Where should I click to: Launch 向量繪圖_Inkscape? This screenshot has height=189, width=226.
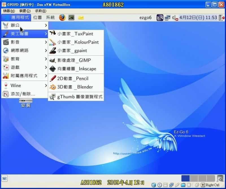pyautogui.click(x=76, y=69)
